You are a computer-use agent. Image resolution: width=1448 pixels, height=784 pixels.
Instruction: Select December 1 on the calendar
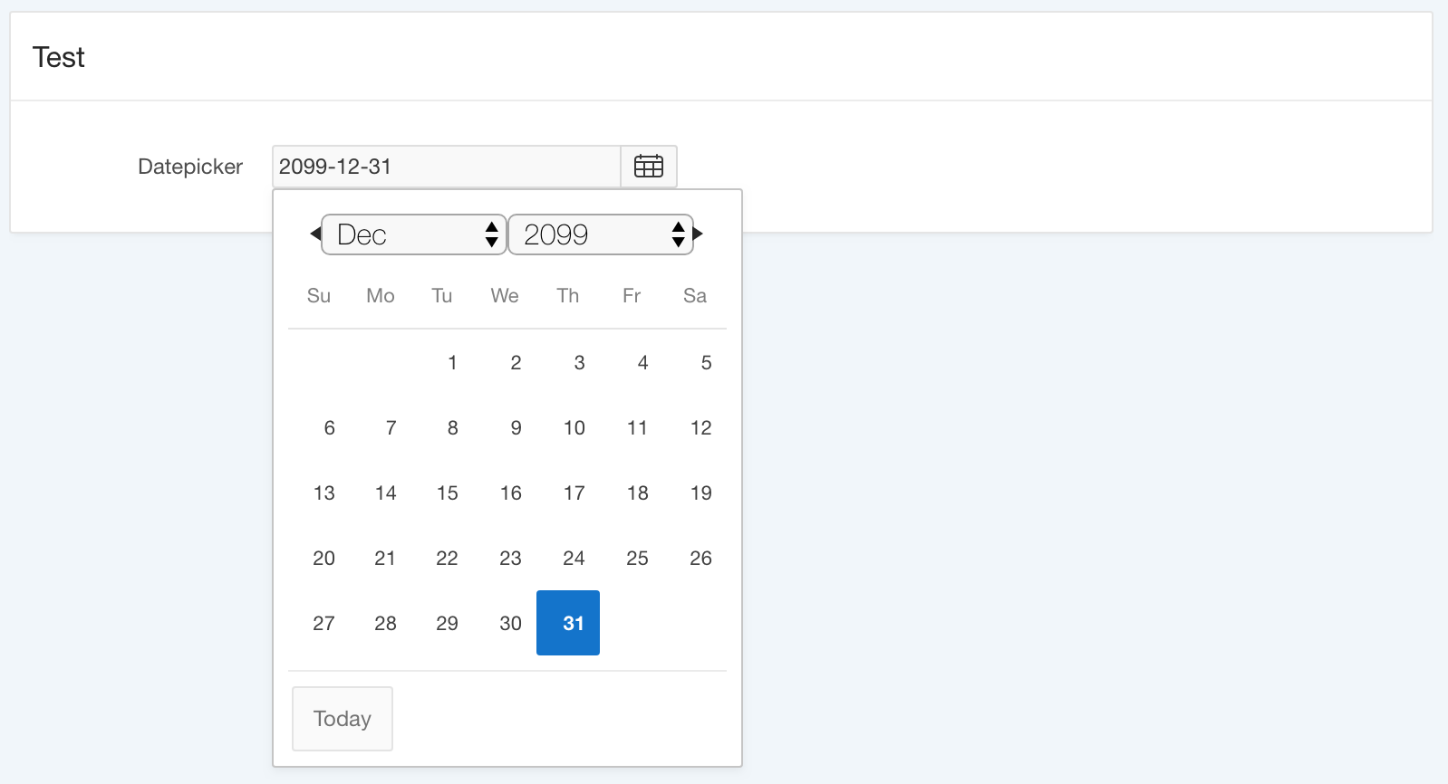tap(452, 362)
